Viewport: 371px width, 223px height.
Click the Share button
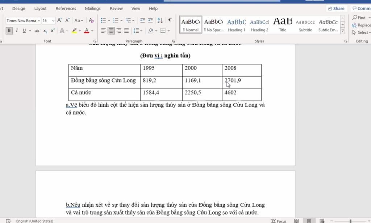click(336, 9)
